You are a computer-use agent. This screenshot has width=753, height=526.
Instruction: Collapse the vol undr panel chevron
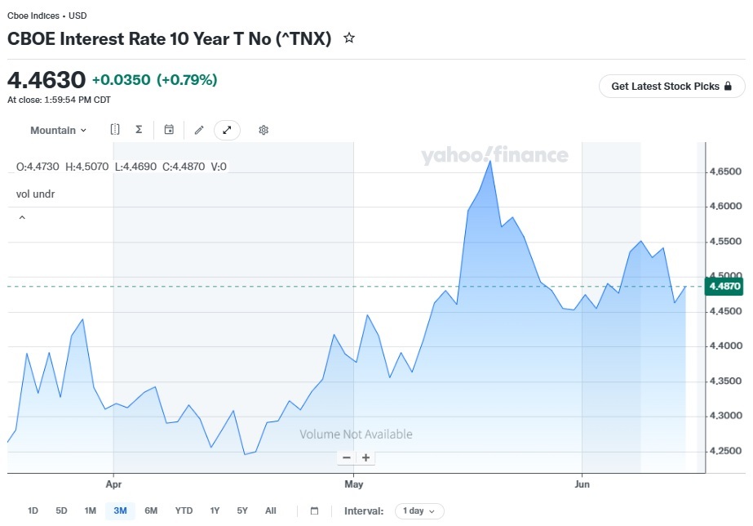22,217
